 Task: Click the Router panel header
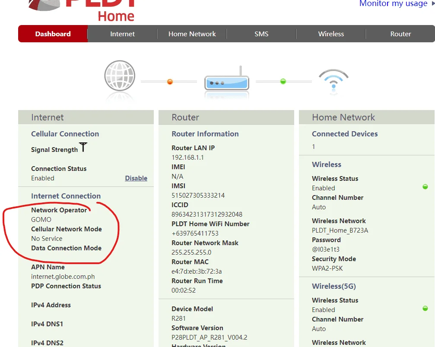click(x=226, y=117)
